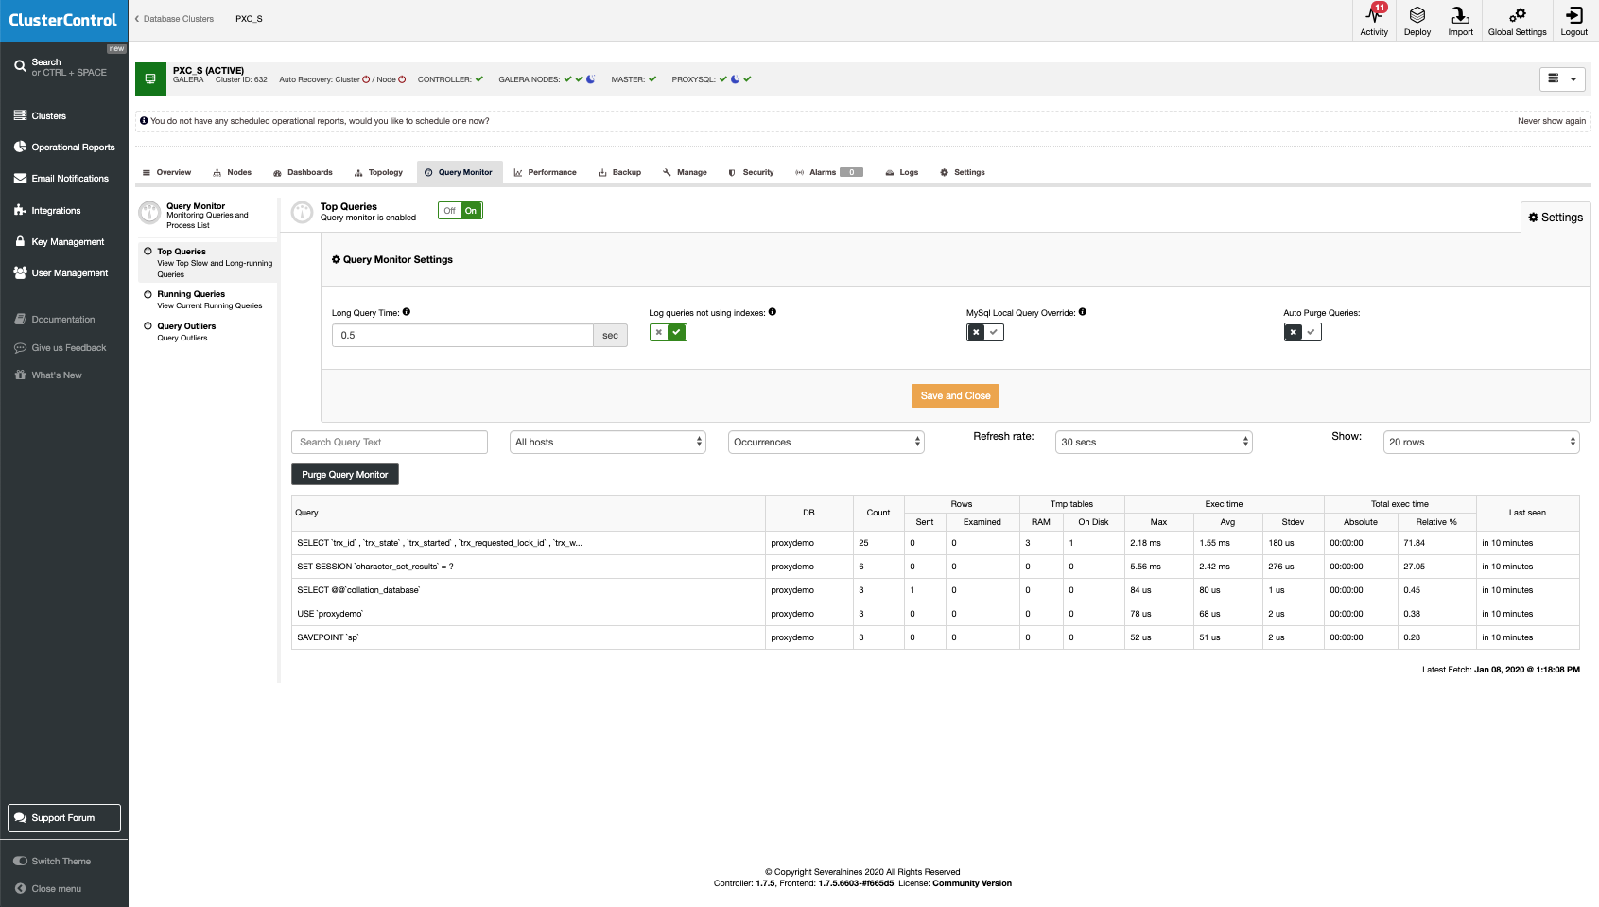The image size is (1599, 907).
Task: Click MySql Local Query Override info icon
Action: (1083, 311)
